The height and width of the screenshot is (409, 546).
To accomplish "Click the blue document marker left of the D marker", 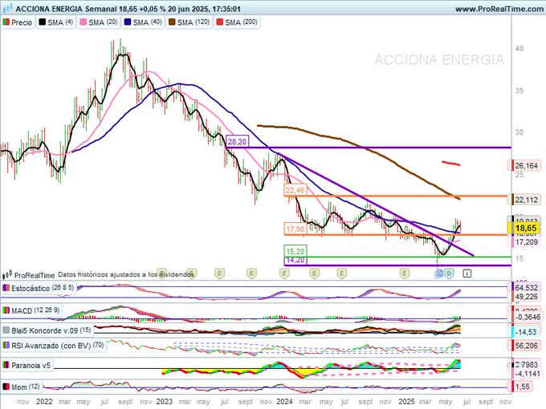I will point(439,273).
